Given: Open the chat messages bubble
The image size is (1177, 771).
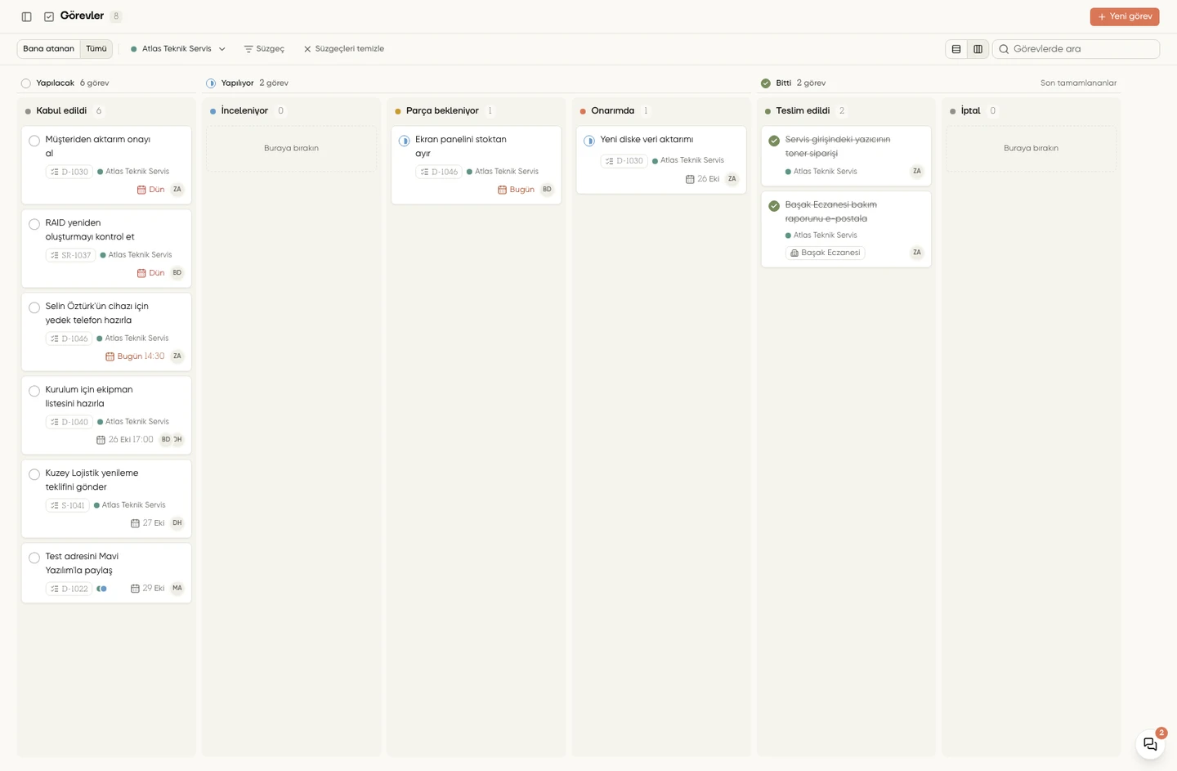Looking at the screenshot, I should click(1150, 744).
